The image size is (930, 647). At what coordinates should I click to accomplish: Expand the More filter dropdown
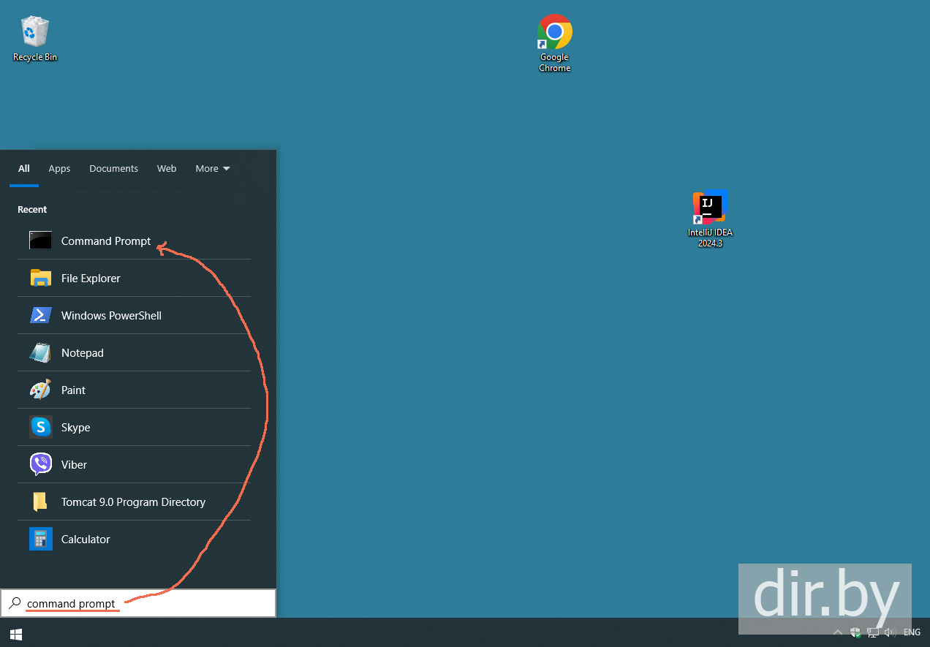point(213,168)
